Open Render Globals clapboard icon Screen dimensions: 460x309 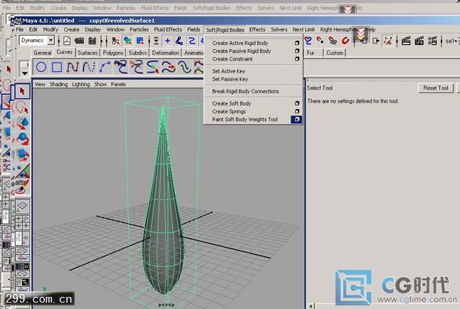[x=432, y=41]
